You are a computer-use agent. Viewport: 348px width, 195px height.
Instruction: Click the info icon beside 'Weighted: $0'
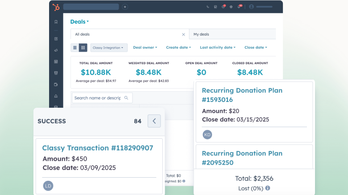(x=184, y=181)
